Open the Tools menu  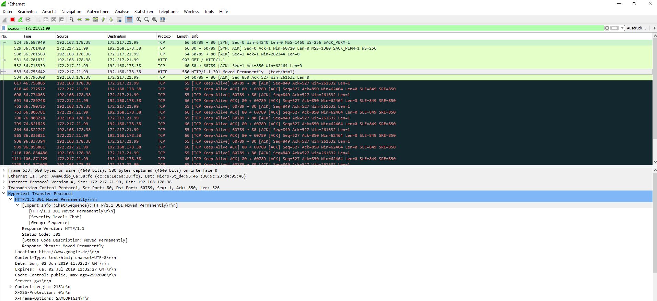coord(209,12)
